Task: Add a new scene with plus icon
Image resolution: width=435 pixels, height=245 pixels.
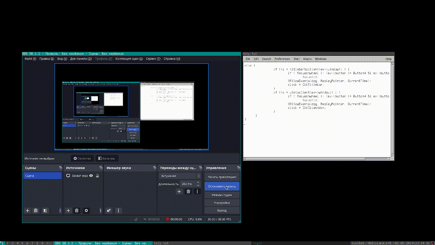Action: [28, 211]
